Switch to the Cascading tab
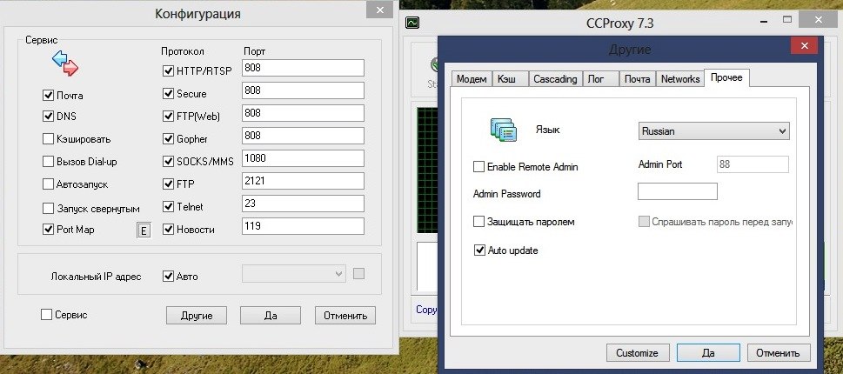 pyautogui.click(x=554, y=79)
